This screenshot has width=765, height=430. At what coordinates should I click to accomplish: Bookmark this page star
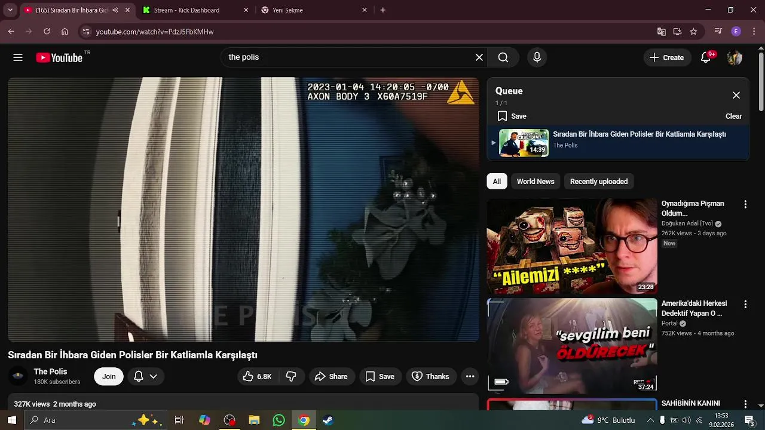(693, 32)
